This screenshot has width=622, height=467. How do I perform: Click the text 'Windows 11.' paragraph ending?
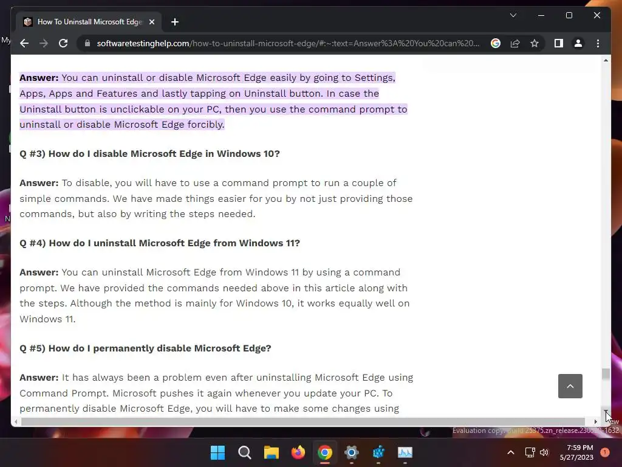[x=47, y=319]
